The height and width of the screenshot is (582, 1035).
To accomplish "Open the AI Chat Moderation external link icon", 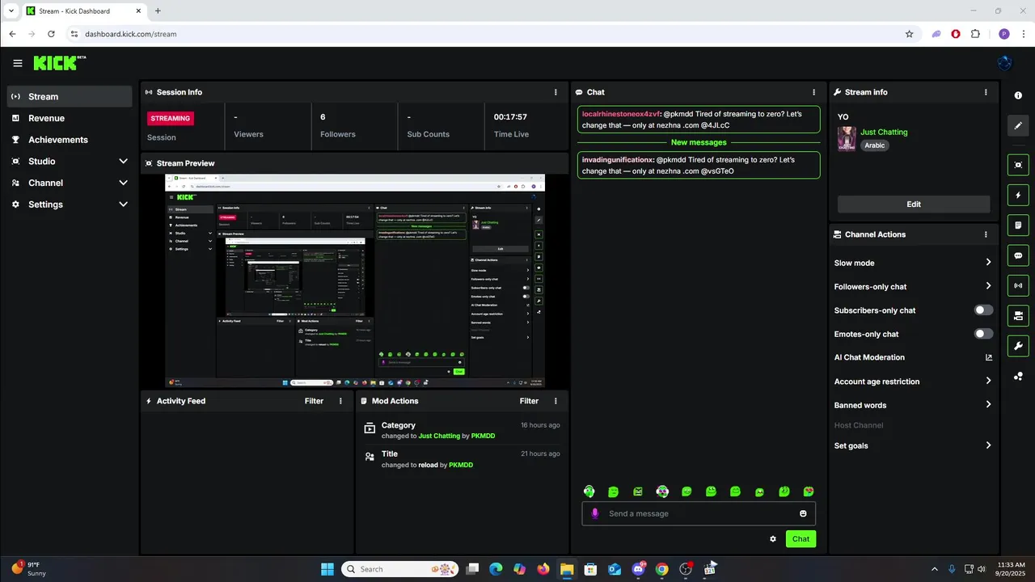I will click(988, 357).
